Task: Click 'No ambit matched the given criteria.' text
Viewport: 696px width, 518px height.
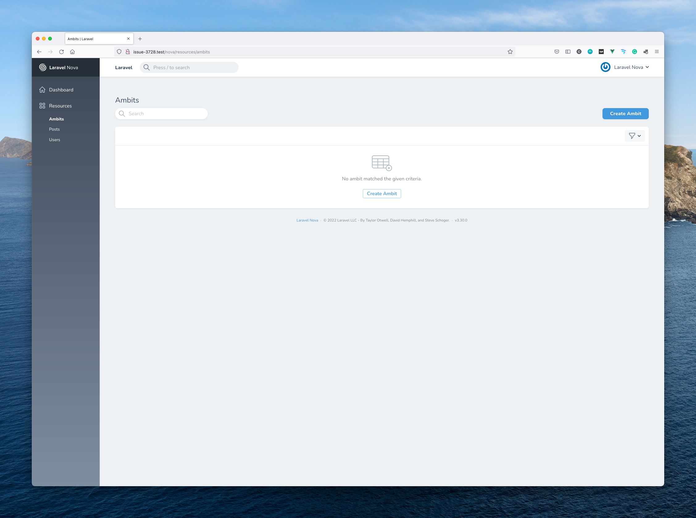Action: (382, 179)
